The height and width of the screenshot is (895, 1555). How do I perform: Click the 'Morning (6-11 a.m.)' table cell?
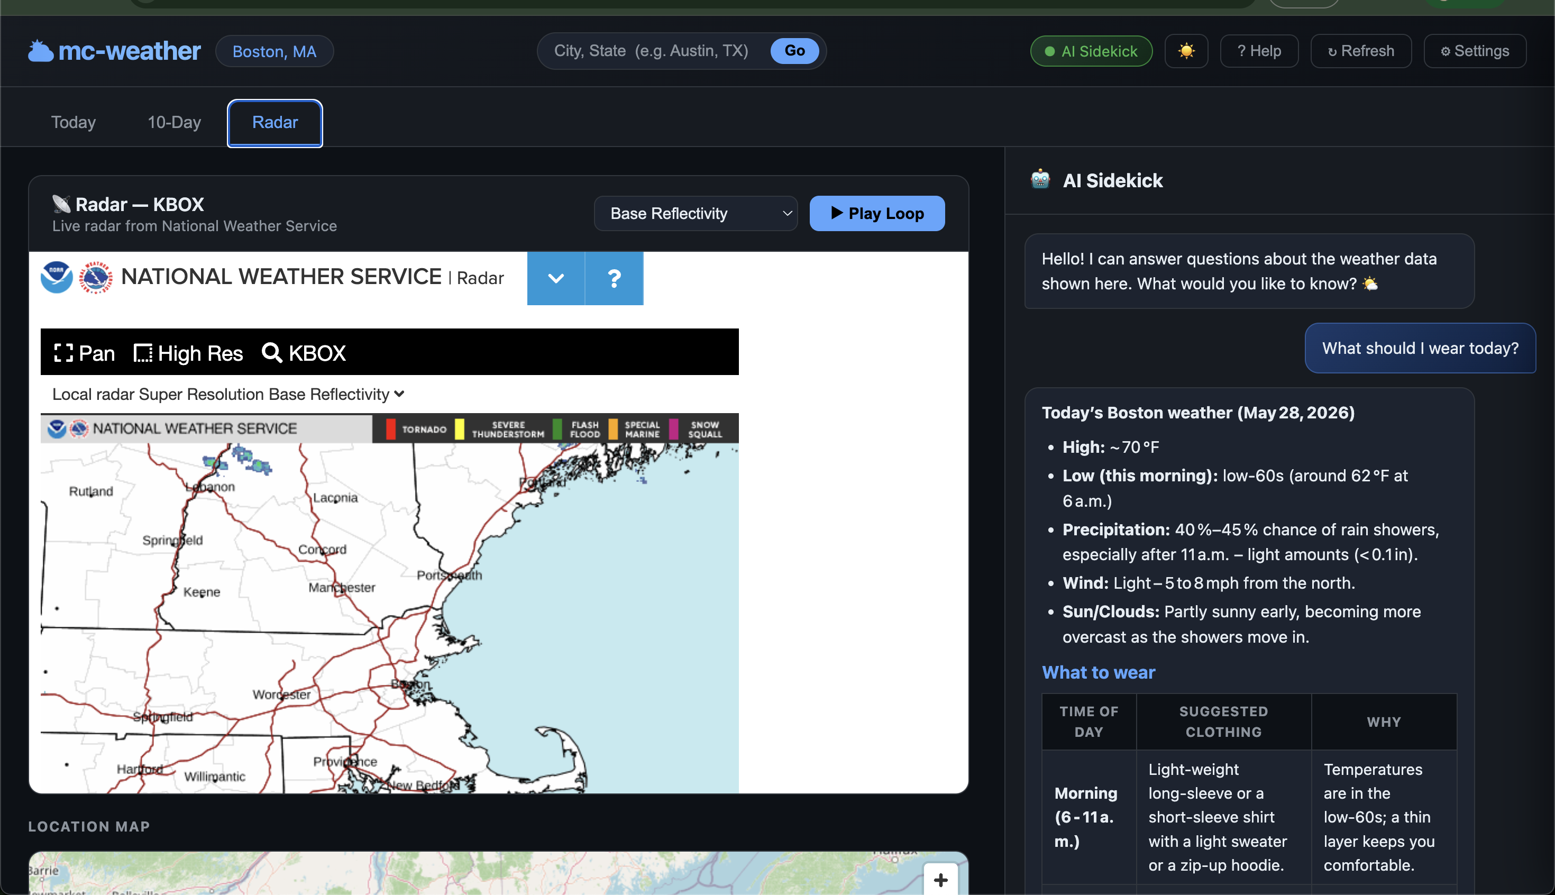[1088, 817]
